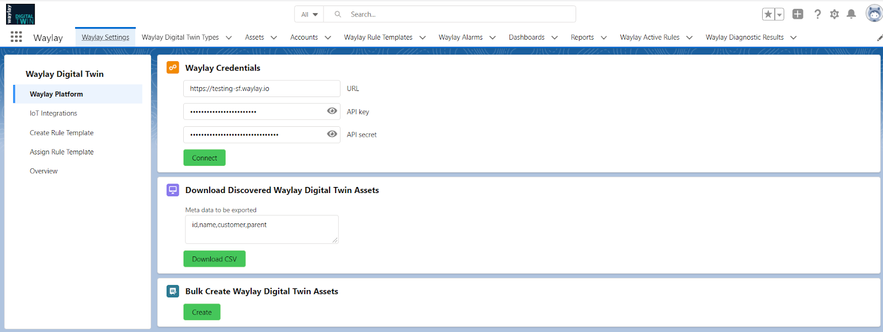The height and width of the screenshot is (332, 883).
Task: Open the Waylay Digital Twin Types tab
Action: tap(180, 37)
